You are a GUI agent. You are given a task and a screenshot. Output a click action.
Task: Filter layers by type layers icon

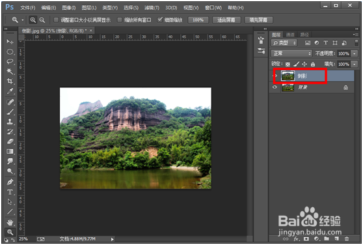click(325, 42)
